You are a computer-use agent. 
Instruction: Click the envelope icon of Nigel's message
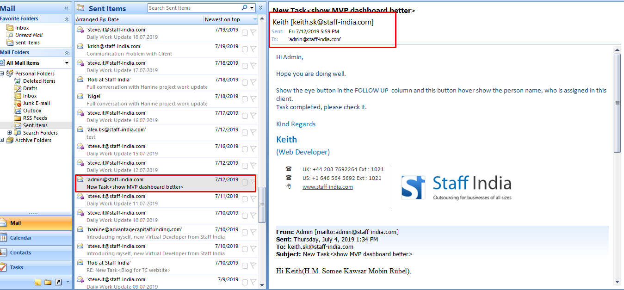(x=80, y=96)
